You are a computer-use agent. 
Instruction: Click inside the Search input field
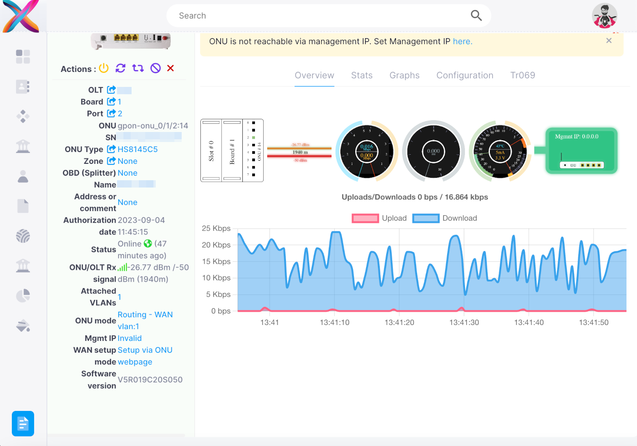click(x=319, y=15)
